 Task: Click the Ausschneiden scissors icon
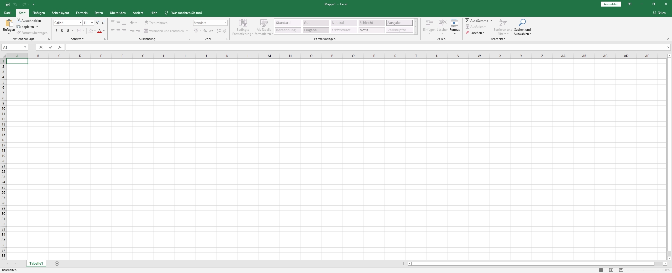(19, 20)
